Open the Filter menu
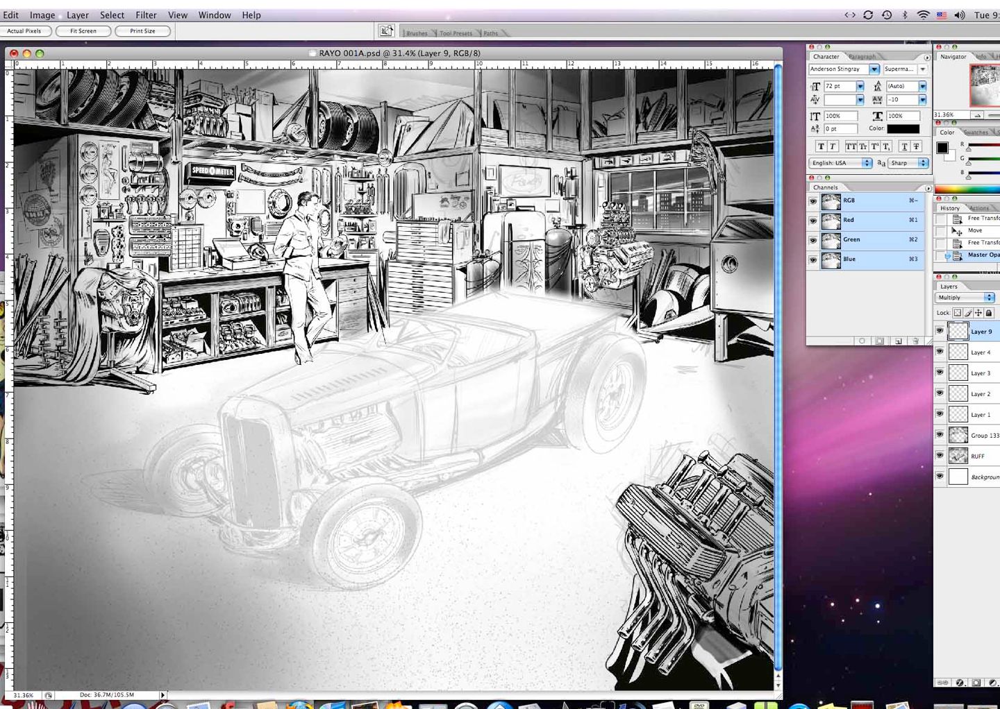 146,15
